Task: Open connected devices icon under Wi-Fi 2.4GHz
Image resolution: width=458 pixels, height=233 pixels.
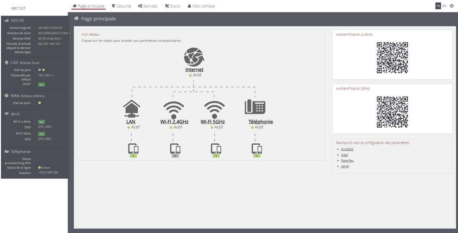Action: pos(175,149)
